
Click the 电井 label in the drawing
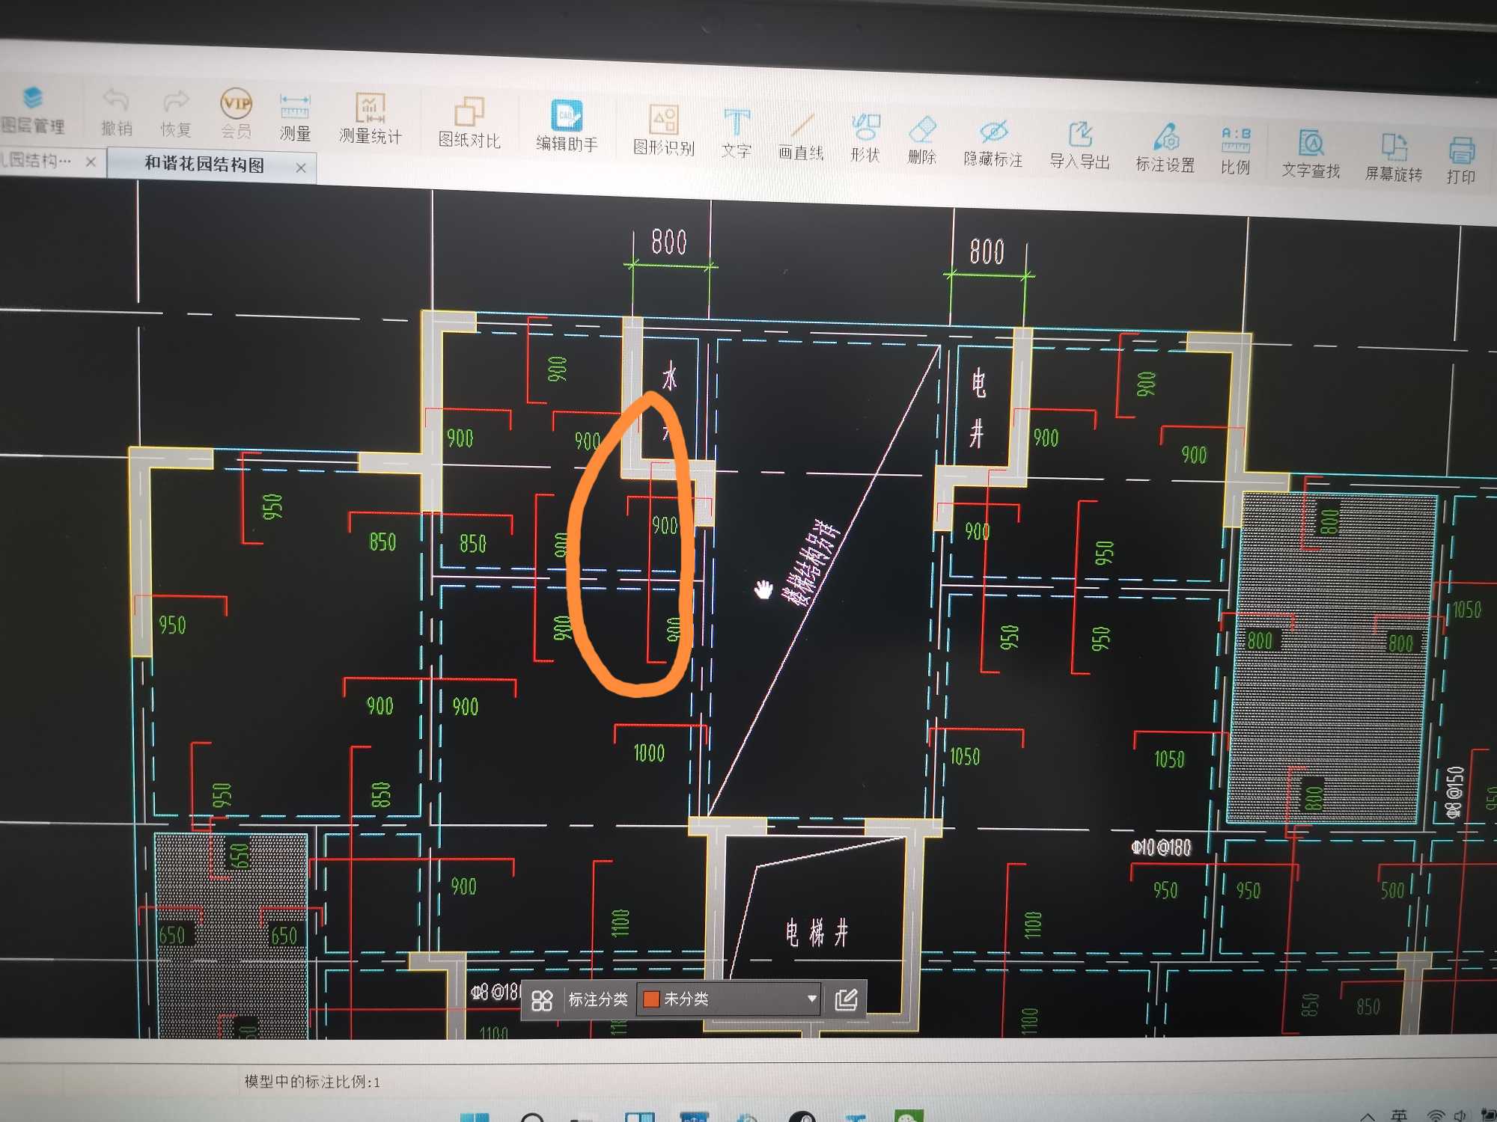click(x=978, y=408)
